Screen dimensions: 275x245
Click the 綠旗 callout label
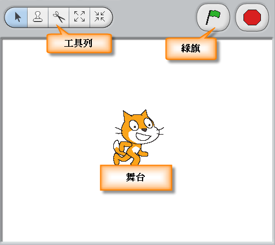pyautogui.click(x=191, y=48)
